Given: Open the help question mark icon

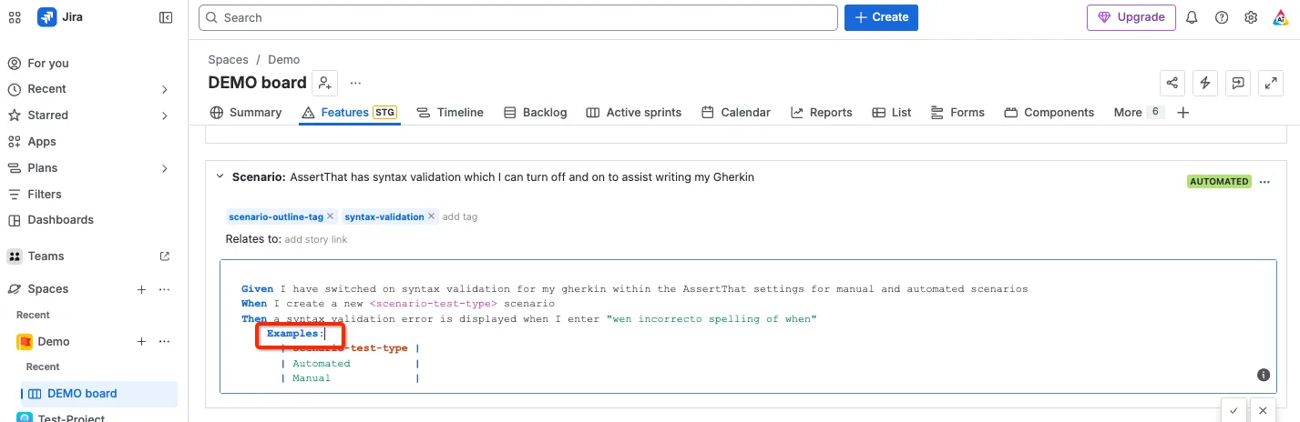Looking at the screenshot, I should [1222, 17].
